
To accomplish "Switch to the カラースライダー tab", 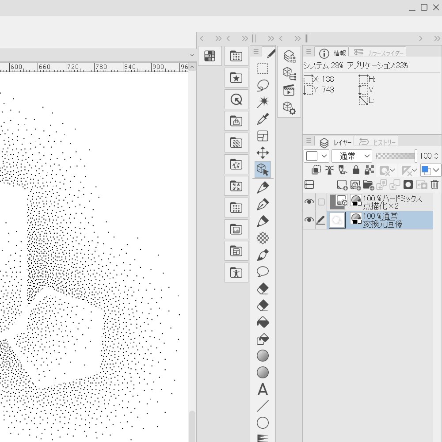I will (378, 53).
